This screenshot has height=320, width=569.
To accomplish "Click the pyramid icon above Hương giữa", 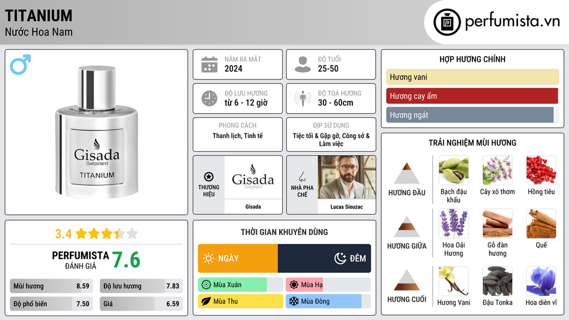I will 407,227.
